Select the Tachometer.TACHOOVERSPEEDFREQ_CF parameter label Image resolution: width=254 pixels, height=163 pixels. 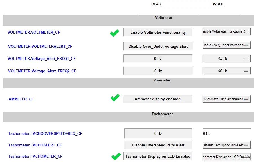[x=45, y=133]
